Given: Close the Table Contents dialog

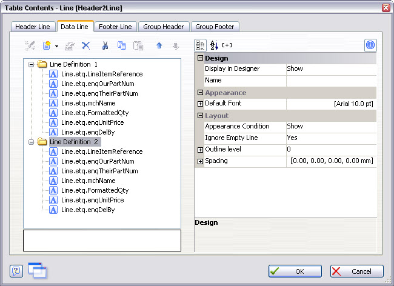Looking at the screenshot, I should 386,7.
